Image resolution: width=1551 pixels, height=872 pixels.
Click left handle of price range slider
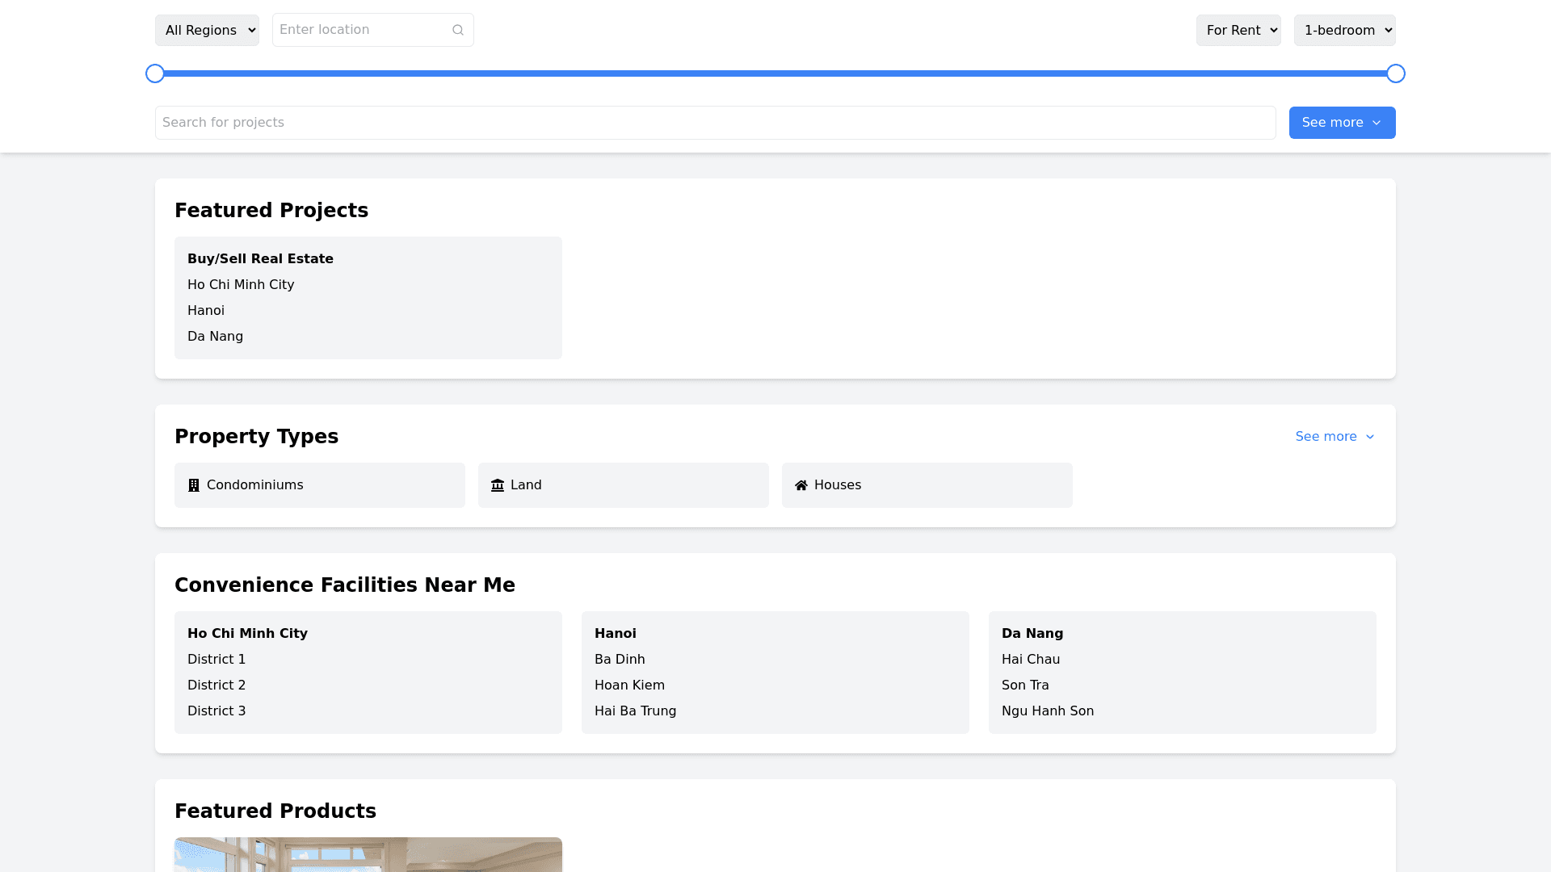pos(155,73)
